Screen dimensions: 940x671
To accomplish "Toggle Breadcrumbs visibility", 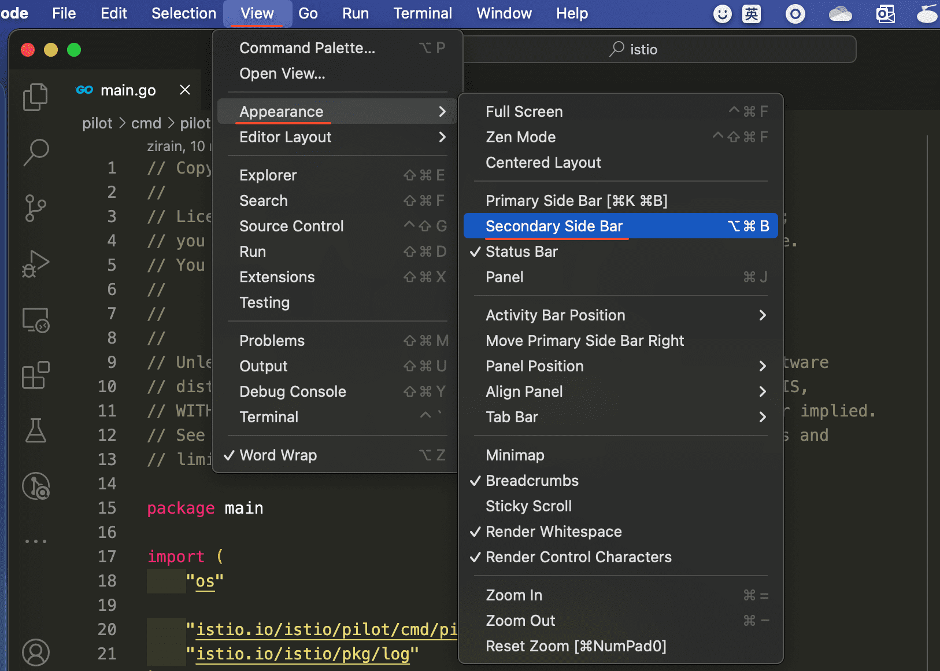I will point(621,481).
